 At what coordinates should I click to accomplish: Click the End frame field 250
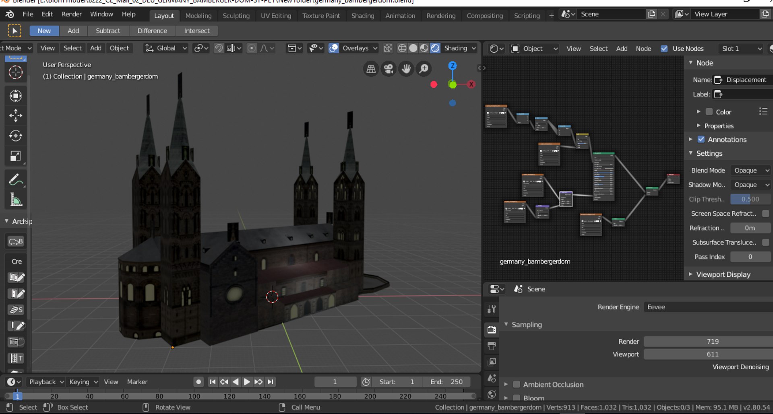[446, 382]
